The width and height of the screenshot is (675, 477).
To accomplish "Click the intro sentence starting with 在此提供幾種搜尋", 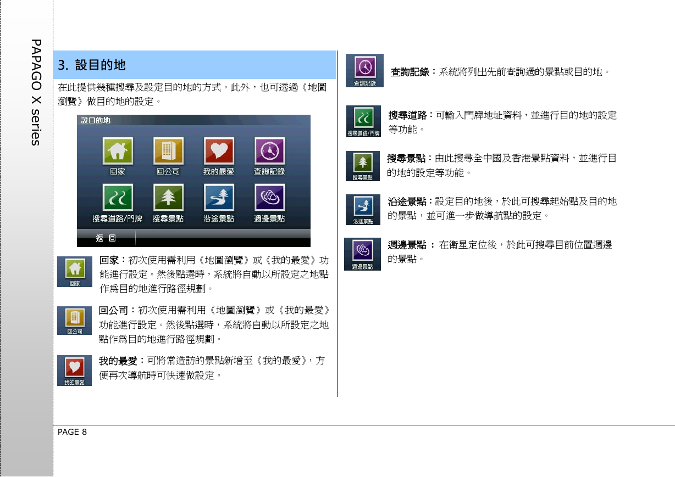I will [193, 94].
